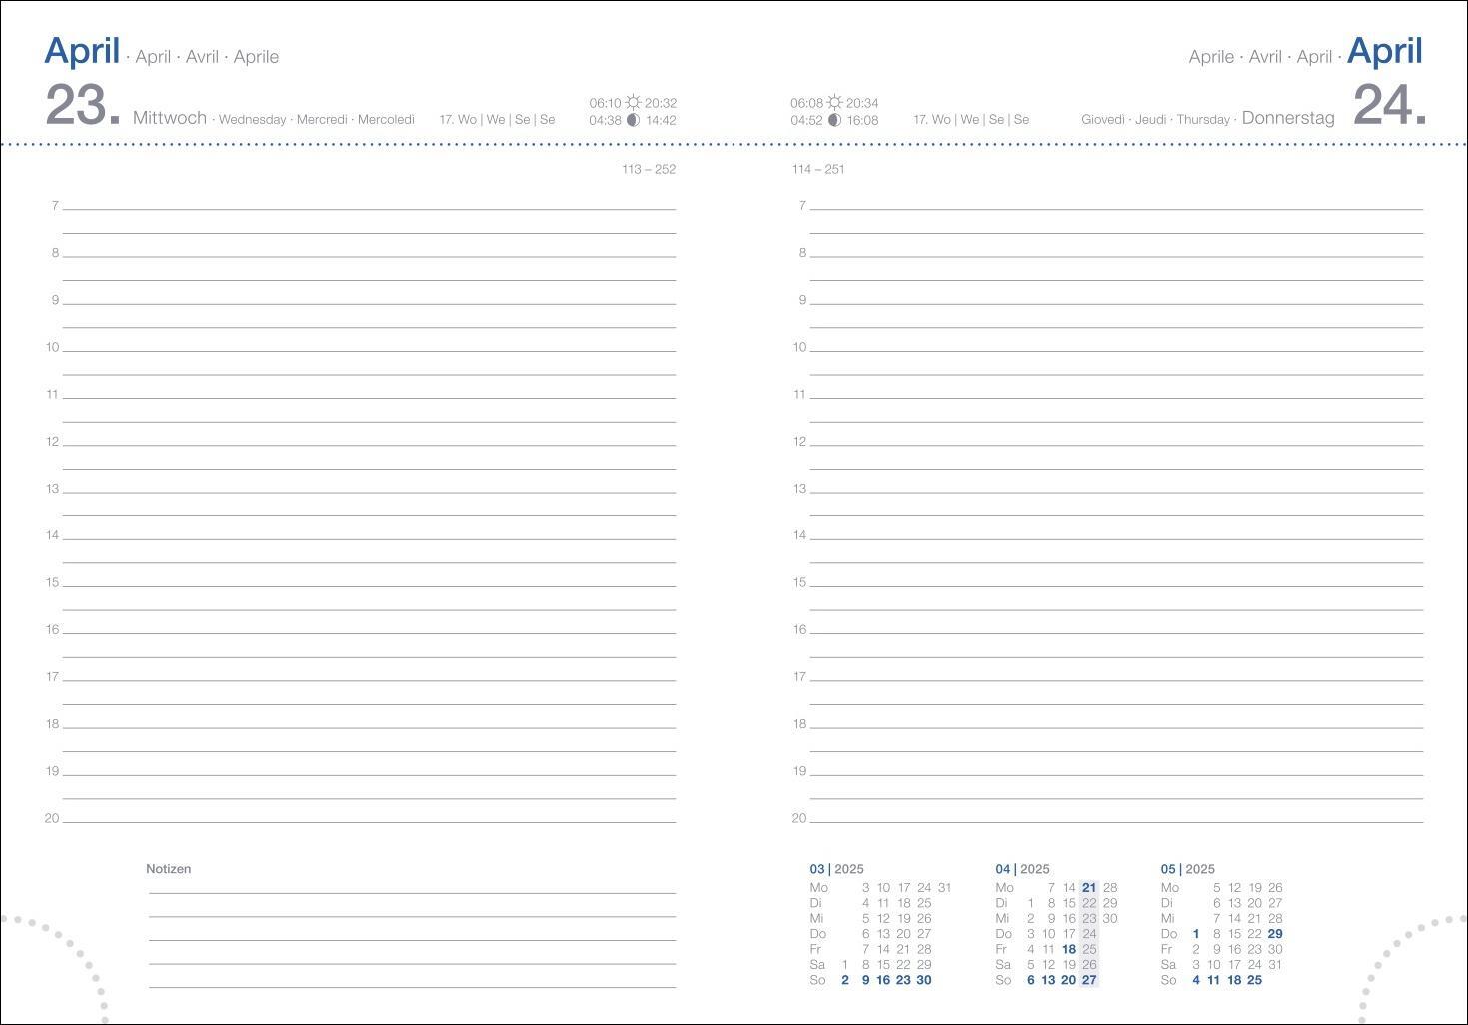Viewport: 1468px width, 1025px height.
Task: Click the sun icon on the April 24 page
Action: tap(834, 103)
